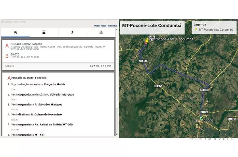Click the red A marker for origin Pousada 3J
This screenshot has width=238, height=157.
pyautogui.click(x=7, y=46)
